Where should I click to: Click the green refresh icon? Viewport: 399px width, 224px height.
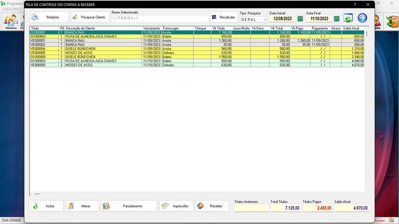(348, 18)
